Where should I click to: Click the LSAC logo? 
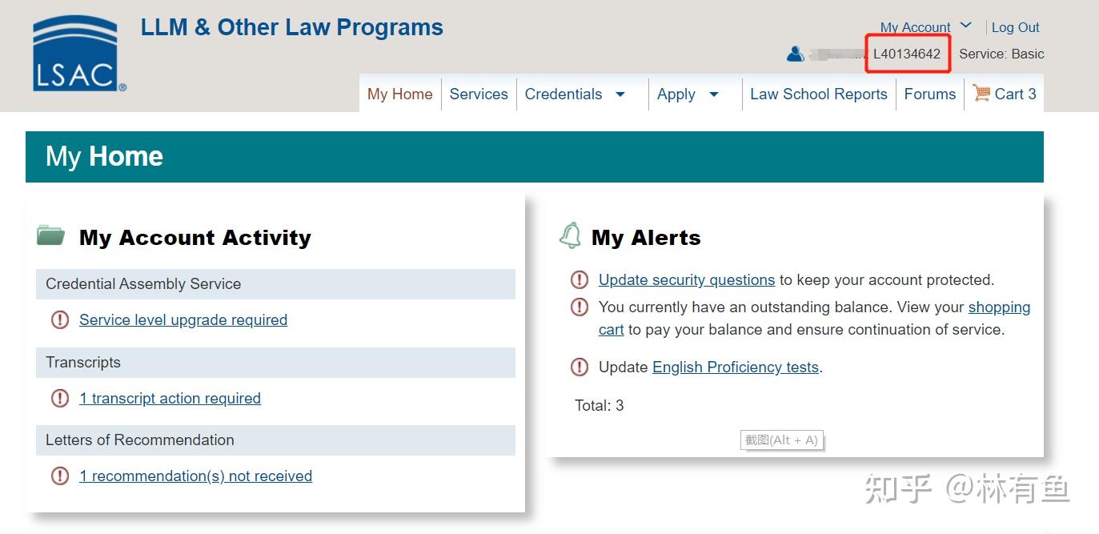click(78, 54)
